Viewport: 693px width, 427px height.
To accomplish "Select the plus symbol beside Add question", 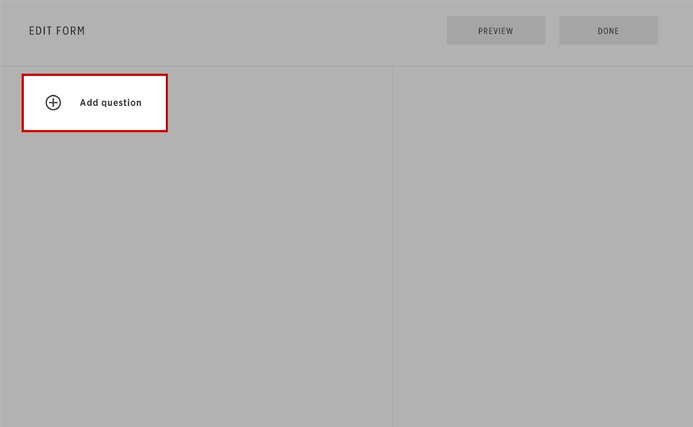I will 53,103.
